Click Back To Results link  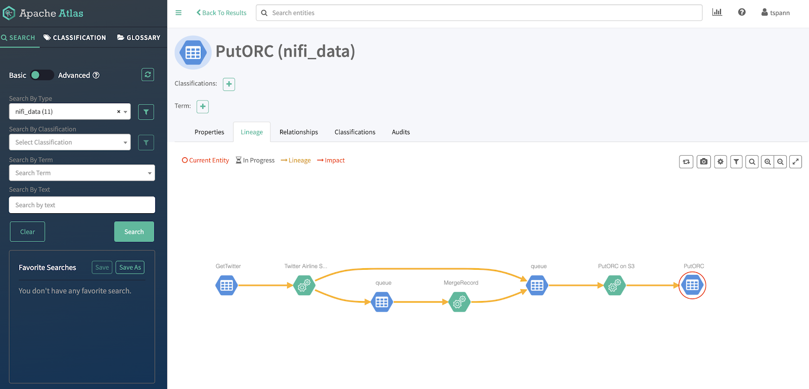click(221, 13)
